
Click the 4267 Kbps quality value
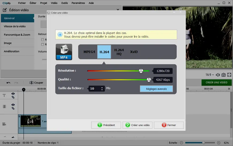tap(163, 80)
